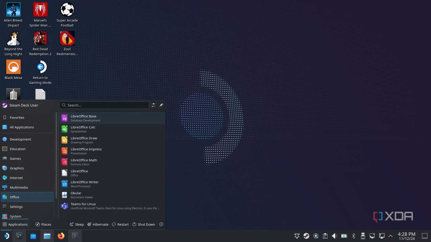
Task: Show All Applications
Action: pyautogui.click(x=27, y=127)
